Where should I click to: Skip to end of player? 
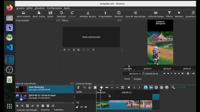coord(179,73)
